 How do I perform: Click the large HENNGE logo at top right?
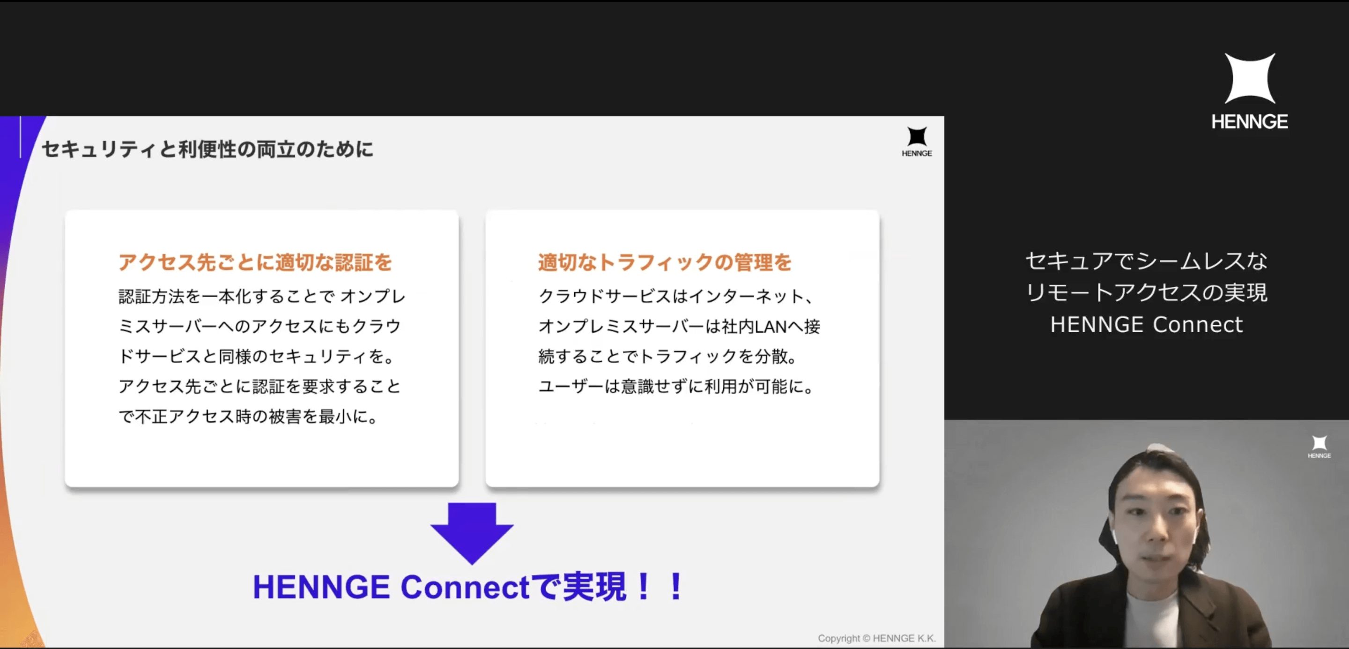pos(1250,92)
